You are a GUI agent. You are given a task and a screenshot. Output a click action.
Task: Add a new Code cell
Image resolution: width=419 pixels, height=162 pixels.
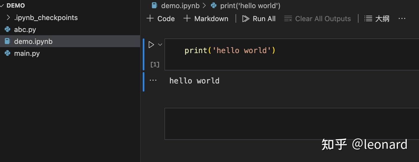click(x=161, y=18)
